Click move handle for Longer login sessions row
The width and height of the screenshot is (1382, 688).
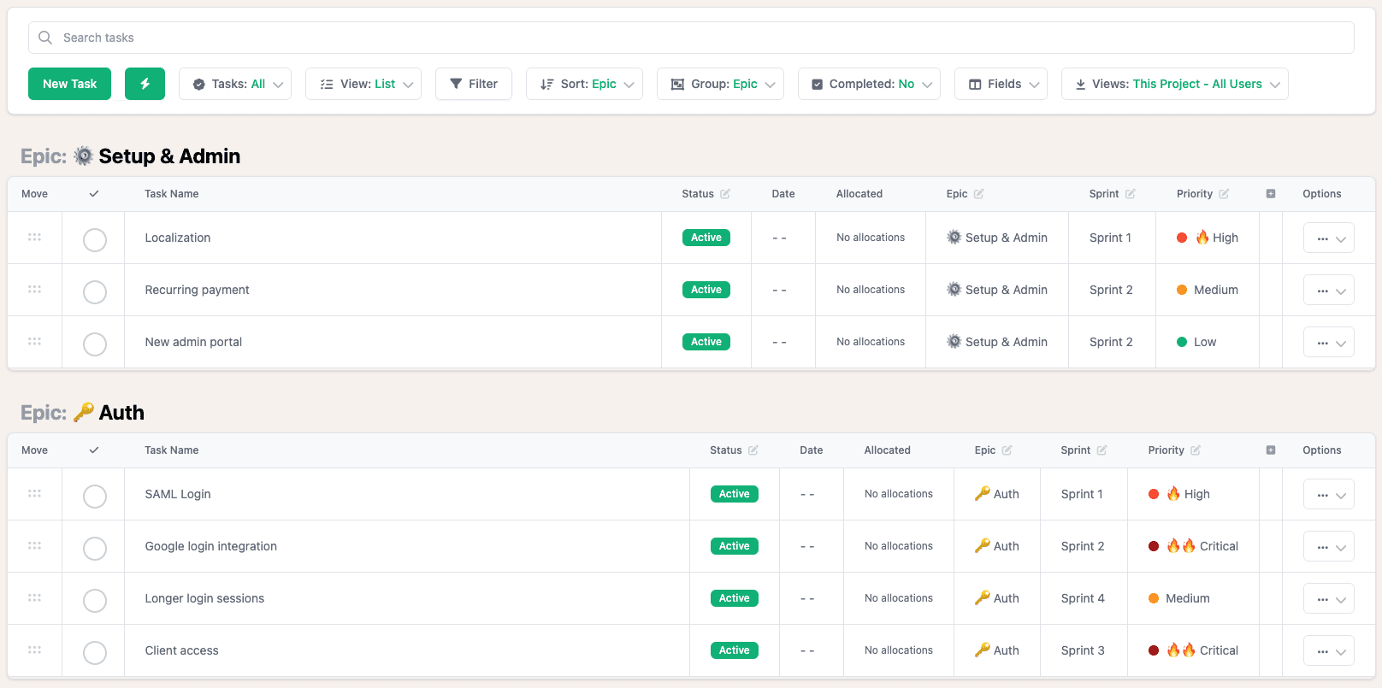pos(34,597)
